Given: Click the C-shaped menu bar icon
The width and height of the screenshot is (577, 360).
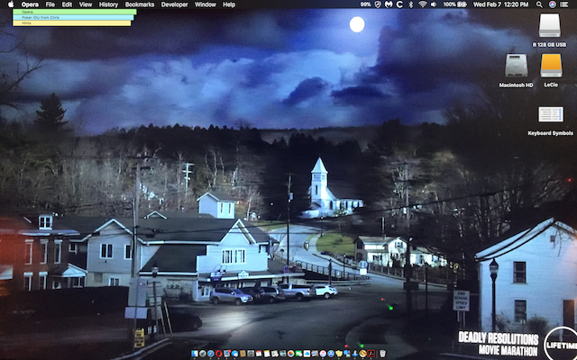Looking at the screenshot, I should [399, 4].
